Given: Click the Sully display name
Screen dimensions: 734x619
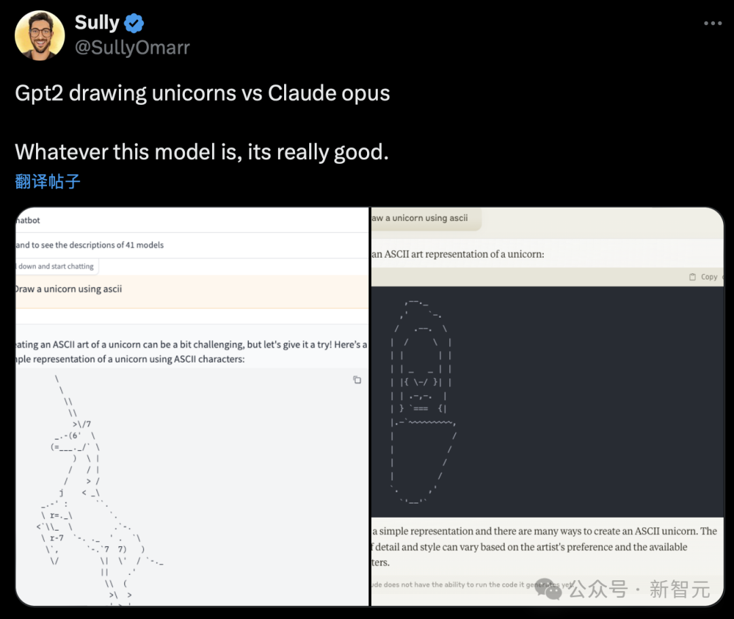Looking at the screenshot, I should (97, 22).
